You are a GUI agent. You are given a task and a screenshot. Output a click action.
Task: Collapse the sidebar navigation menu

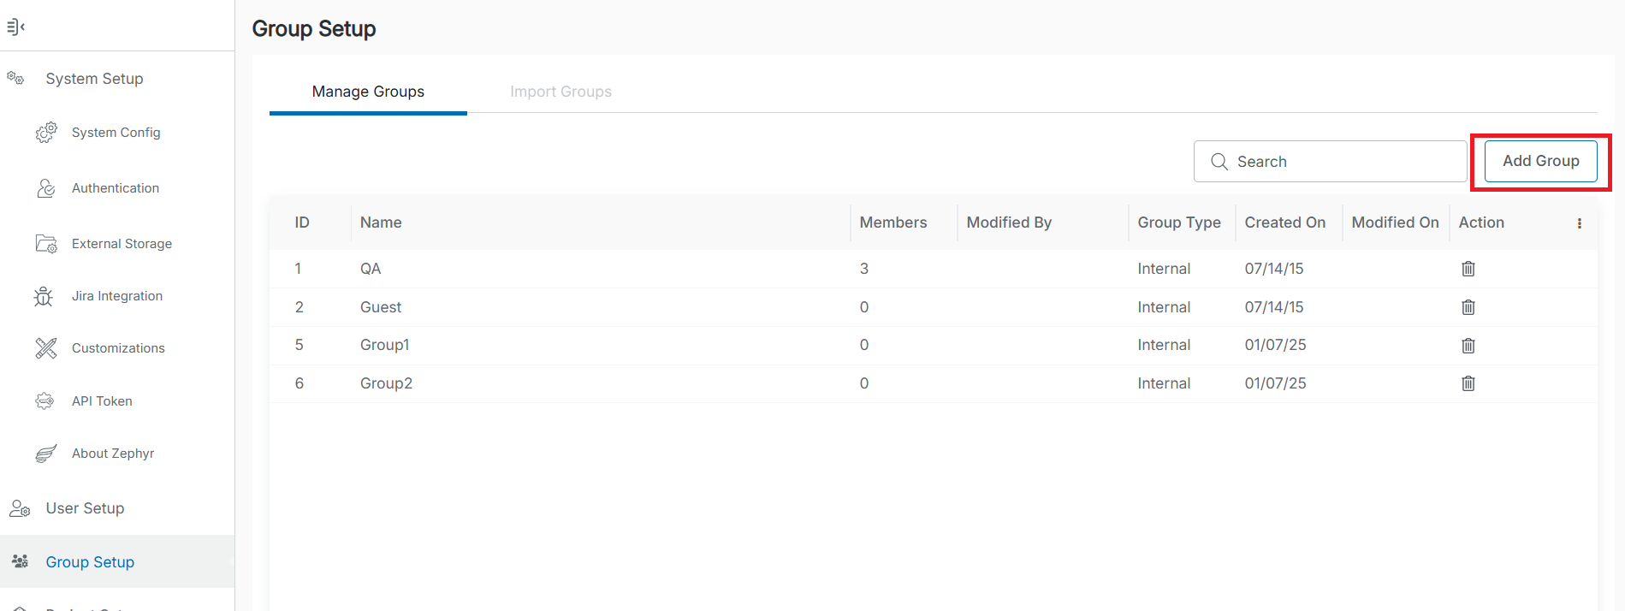click(x=15, y=27)
